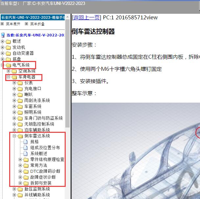Click the 喇叭 folder icon
Image resolution: width=200 pixels, height=199 pixels.
coord(20,95)
